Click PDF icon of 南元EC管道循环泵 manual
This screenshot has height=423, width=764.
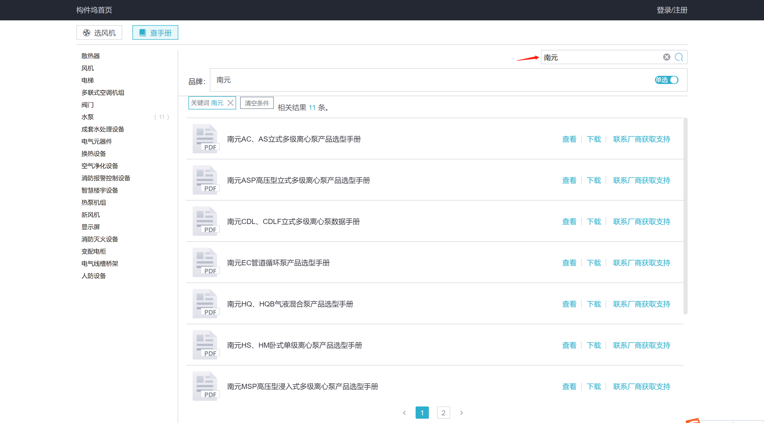(206, 262)
